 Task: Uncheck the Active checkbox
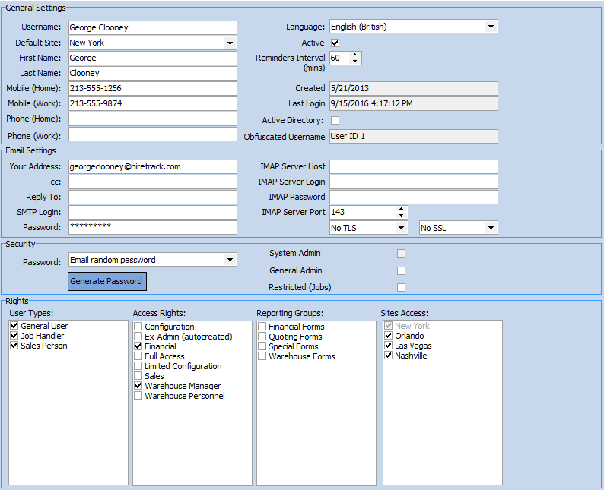[x=335, y=43]
